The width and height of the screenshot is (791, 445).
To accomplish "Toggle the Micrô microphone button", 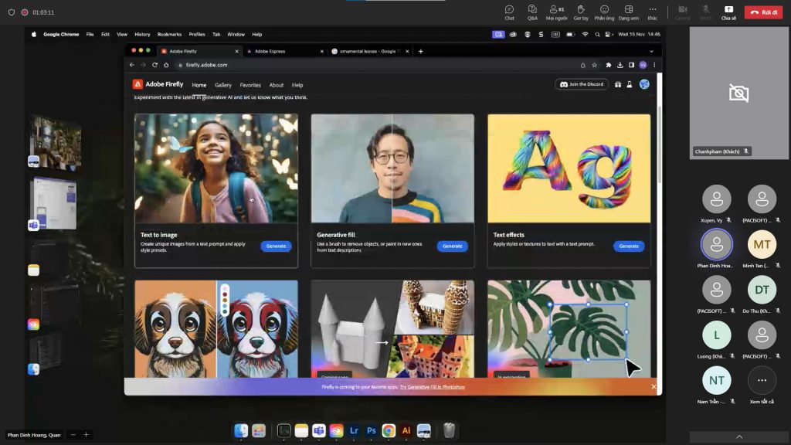I will pos(706,12).
